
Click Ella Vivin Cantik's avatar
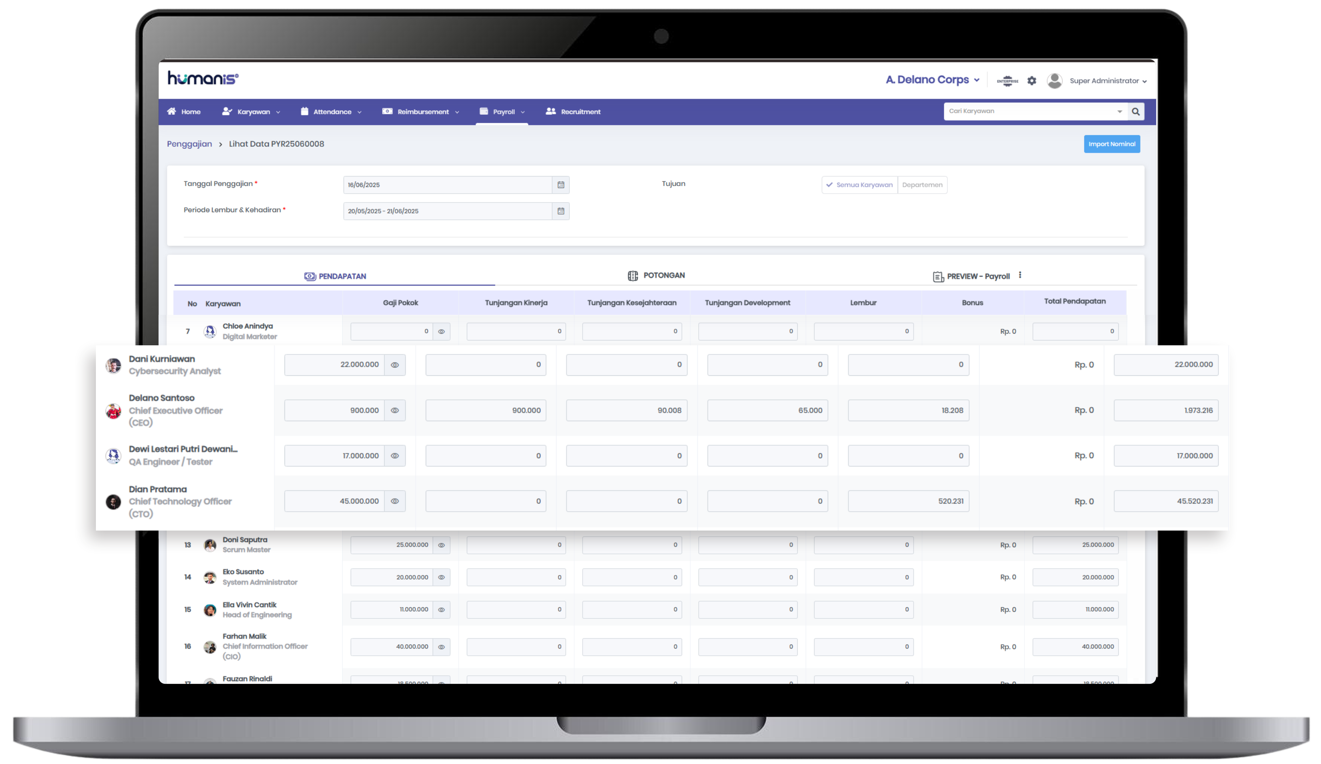click(x=210, y=610)
